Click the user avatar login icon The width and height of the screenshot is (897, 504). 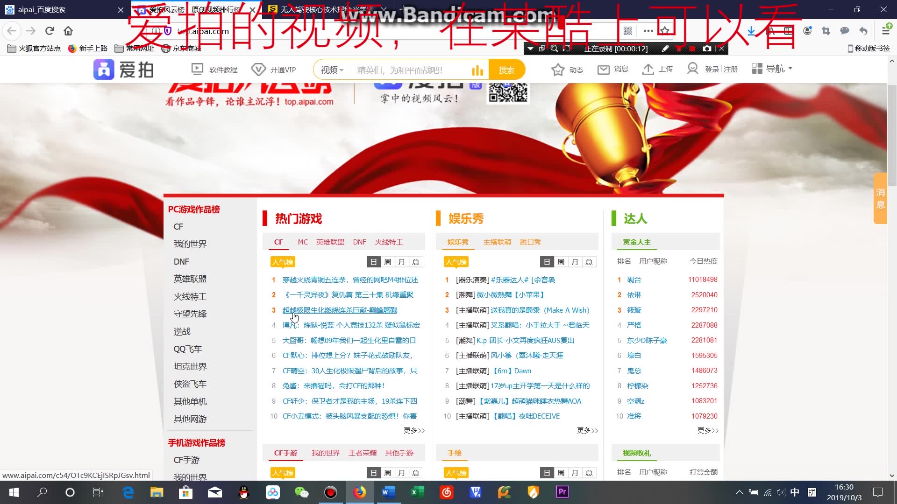[692, 69]
